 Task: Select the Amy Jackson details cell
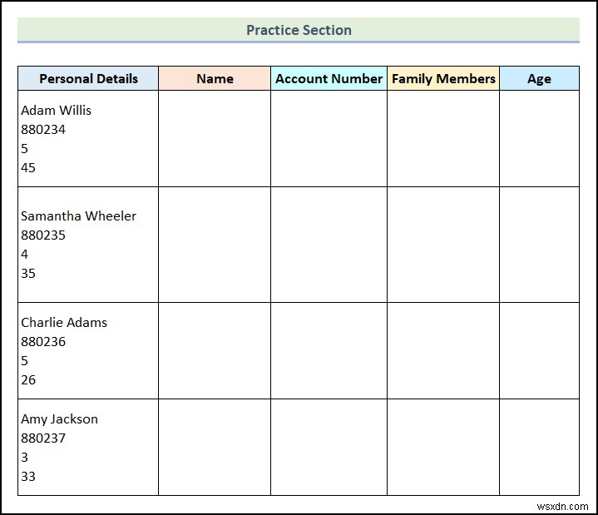tap(88, 447)
